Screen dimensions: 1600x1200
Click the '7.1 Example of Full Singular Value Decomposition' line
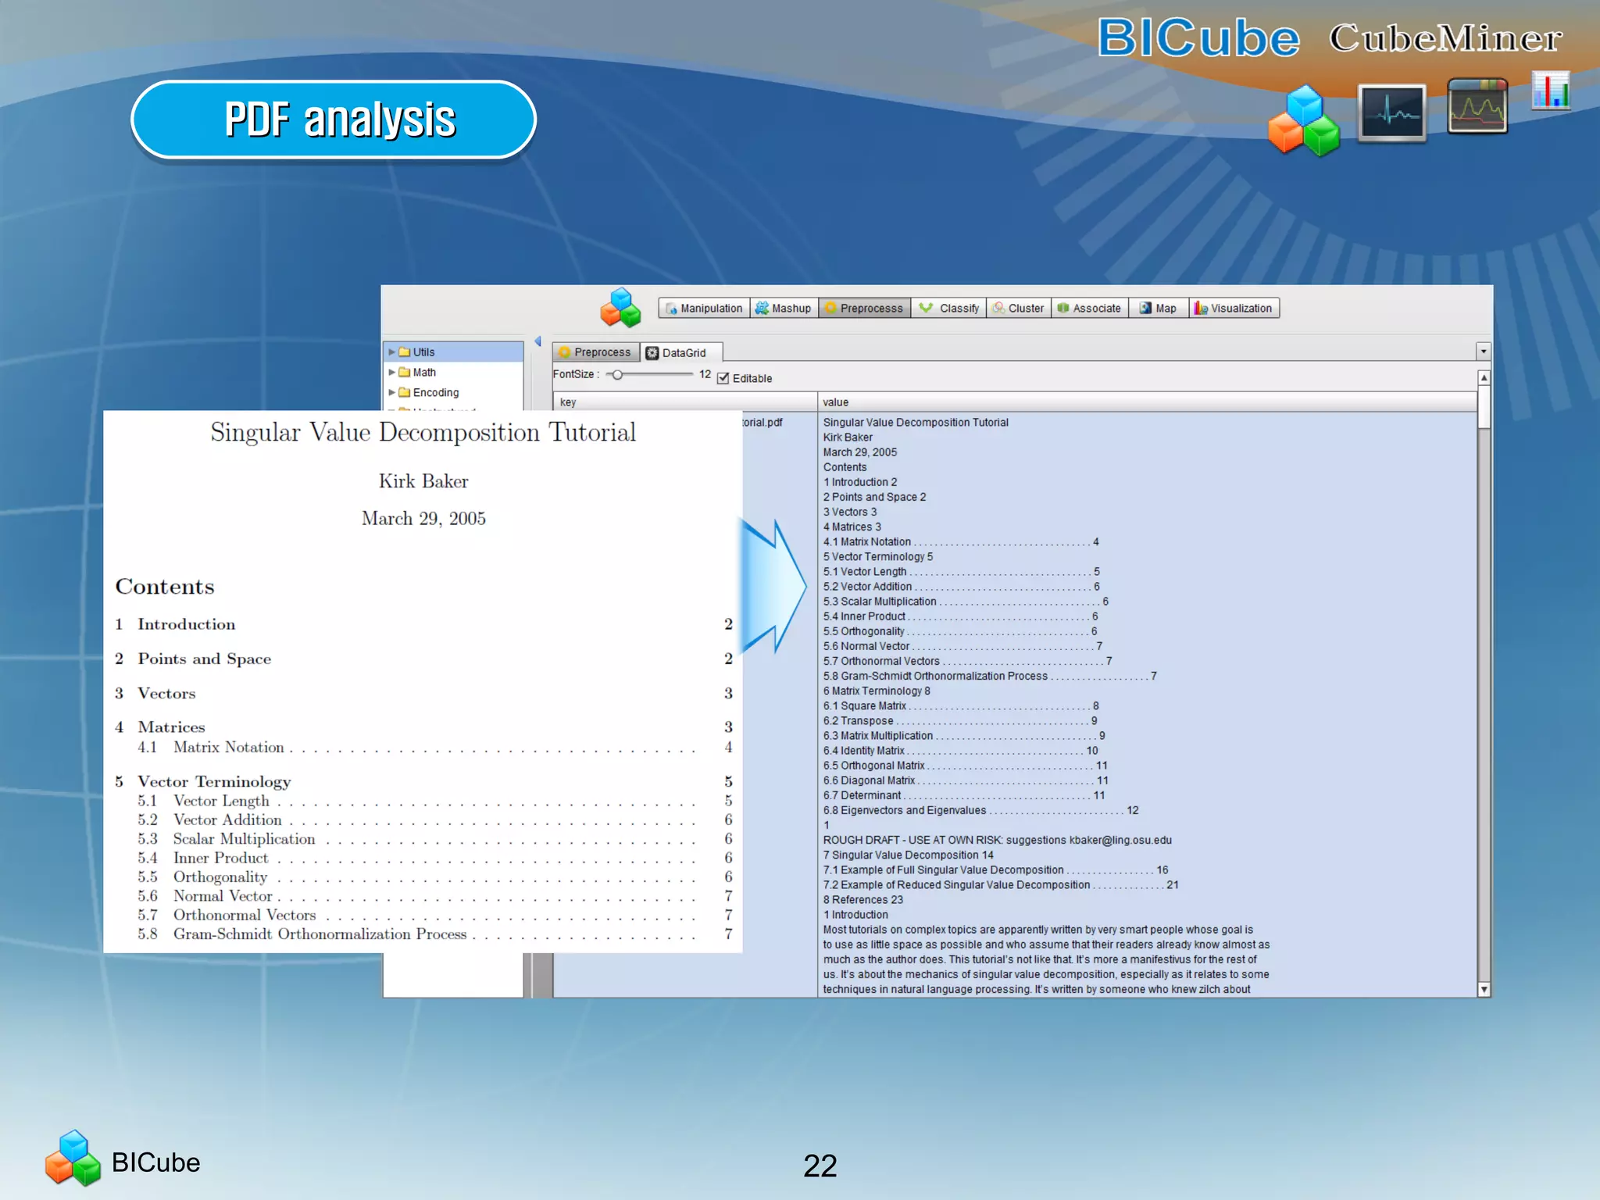(995, 870)
